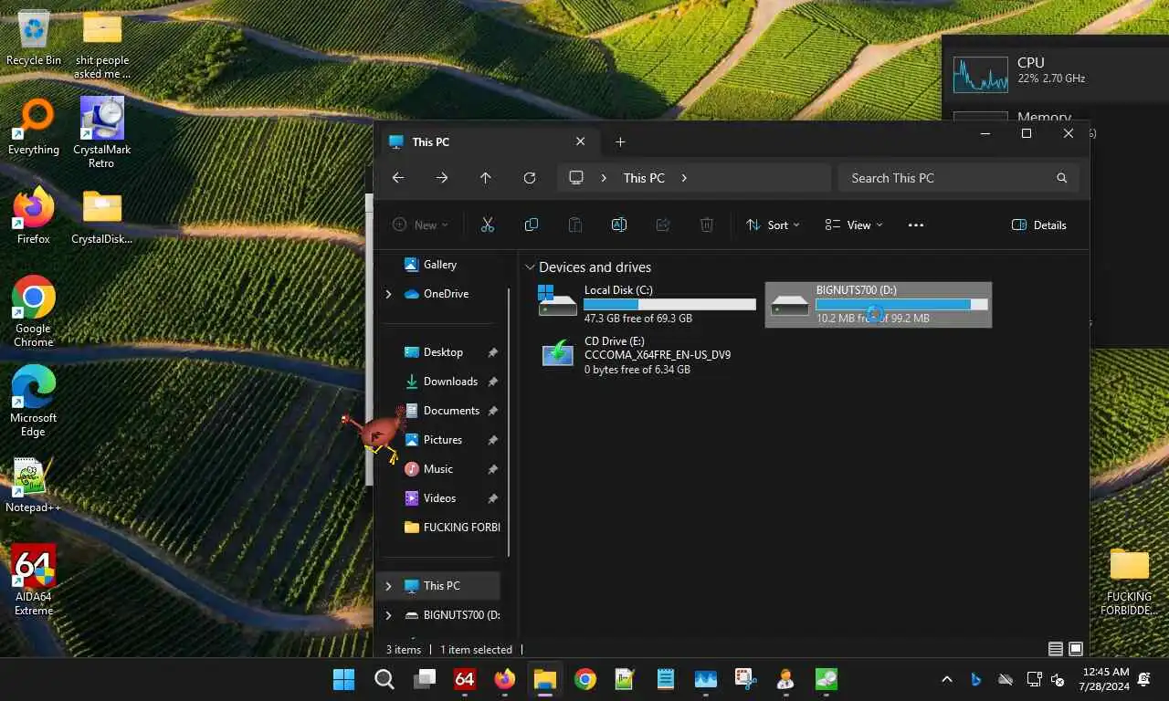Viewport: 1169px width, 701px height.
Task: Open the View dropdown menu
Action: pos(854,225)
